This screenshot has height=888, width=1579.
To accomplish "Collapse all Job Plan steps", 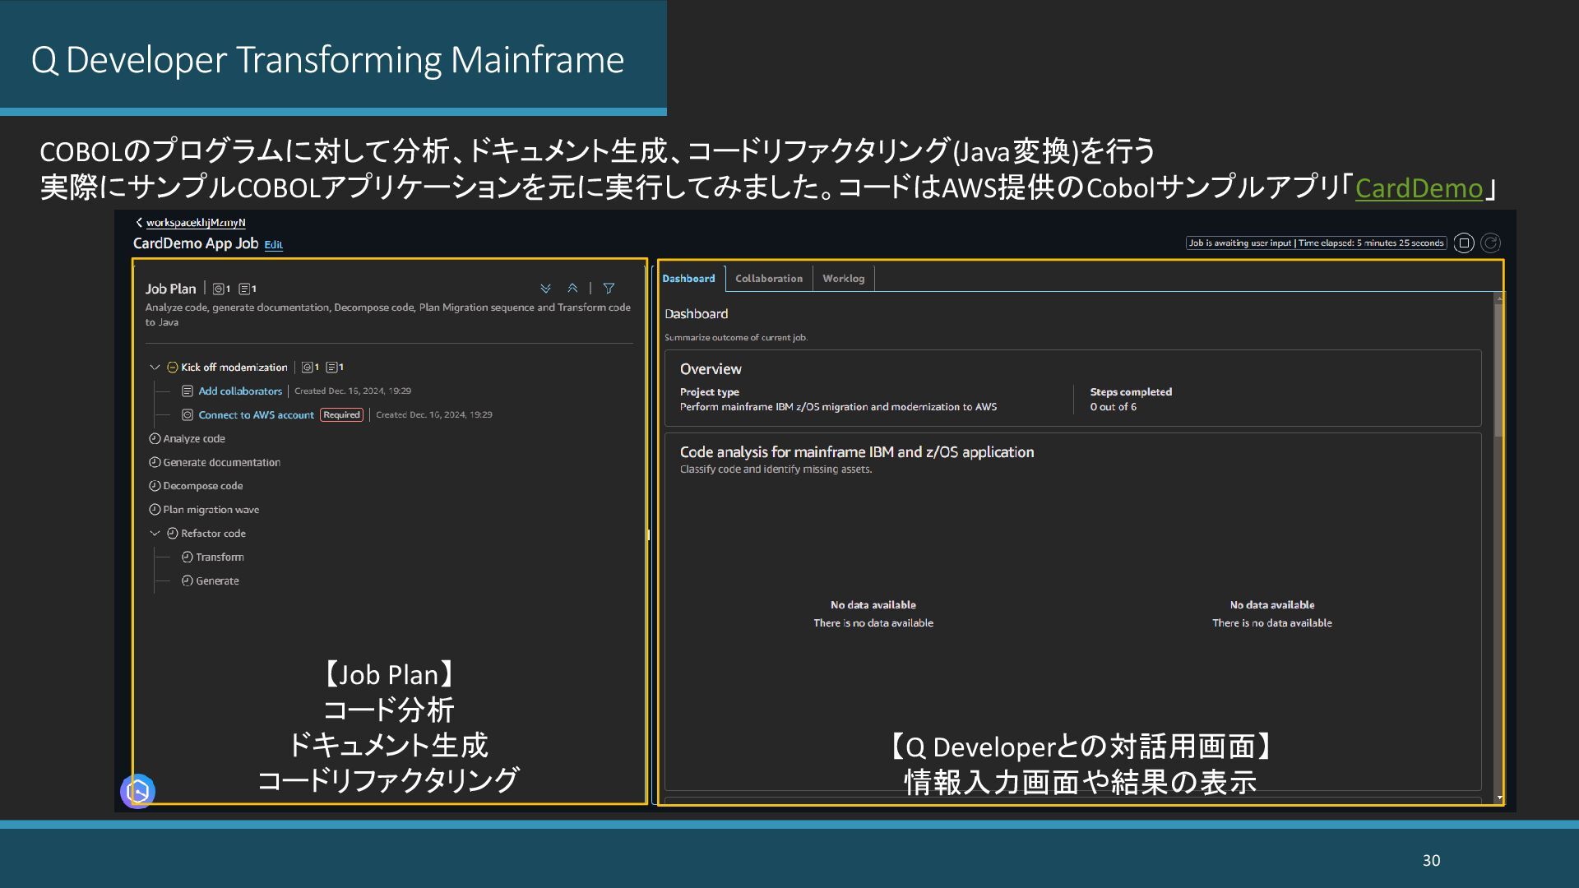I will coord(572,289).
